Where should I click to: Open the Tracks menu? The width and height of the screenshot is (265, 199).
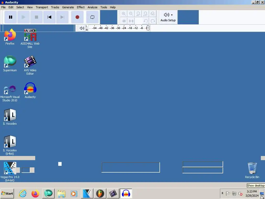pos(55,7)
